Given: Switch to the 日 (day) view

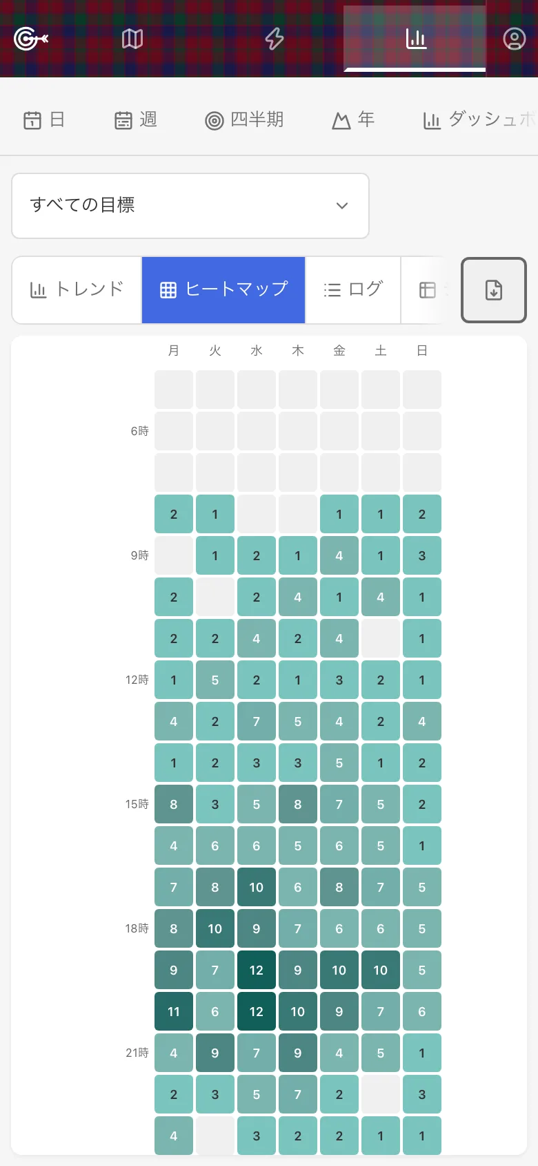Looking at the screenshot, I should point(44,120).
